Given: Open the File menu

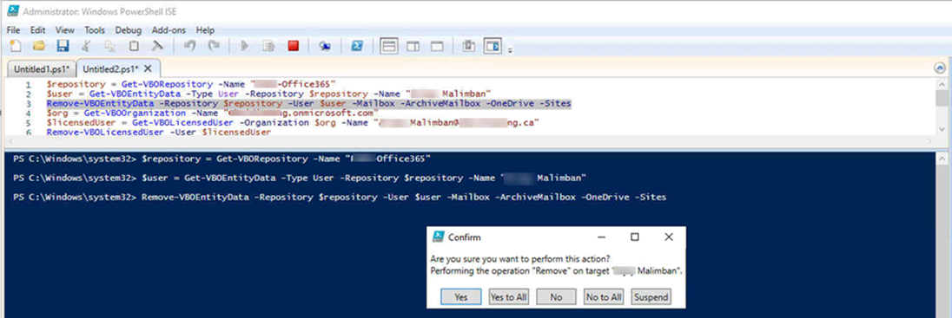Looking at the screenshot, I should [13, 29].
